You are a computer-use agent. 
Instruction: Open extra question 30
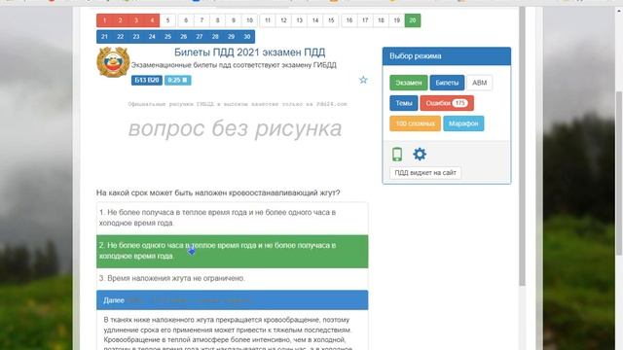point(246,37)
